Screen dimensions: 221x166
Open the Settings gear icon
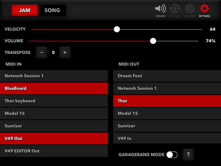point(204,10)
